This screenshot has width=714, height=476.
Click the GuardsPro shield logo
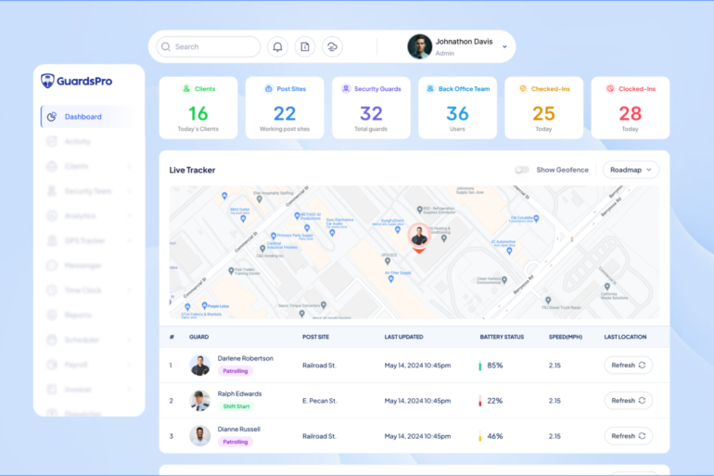coord(48,81)
